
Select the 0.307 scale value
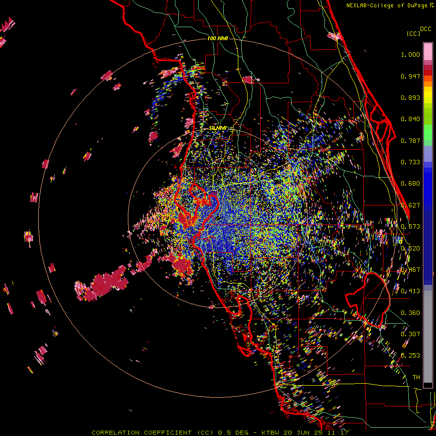pos(410,334)
